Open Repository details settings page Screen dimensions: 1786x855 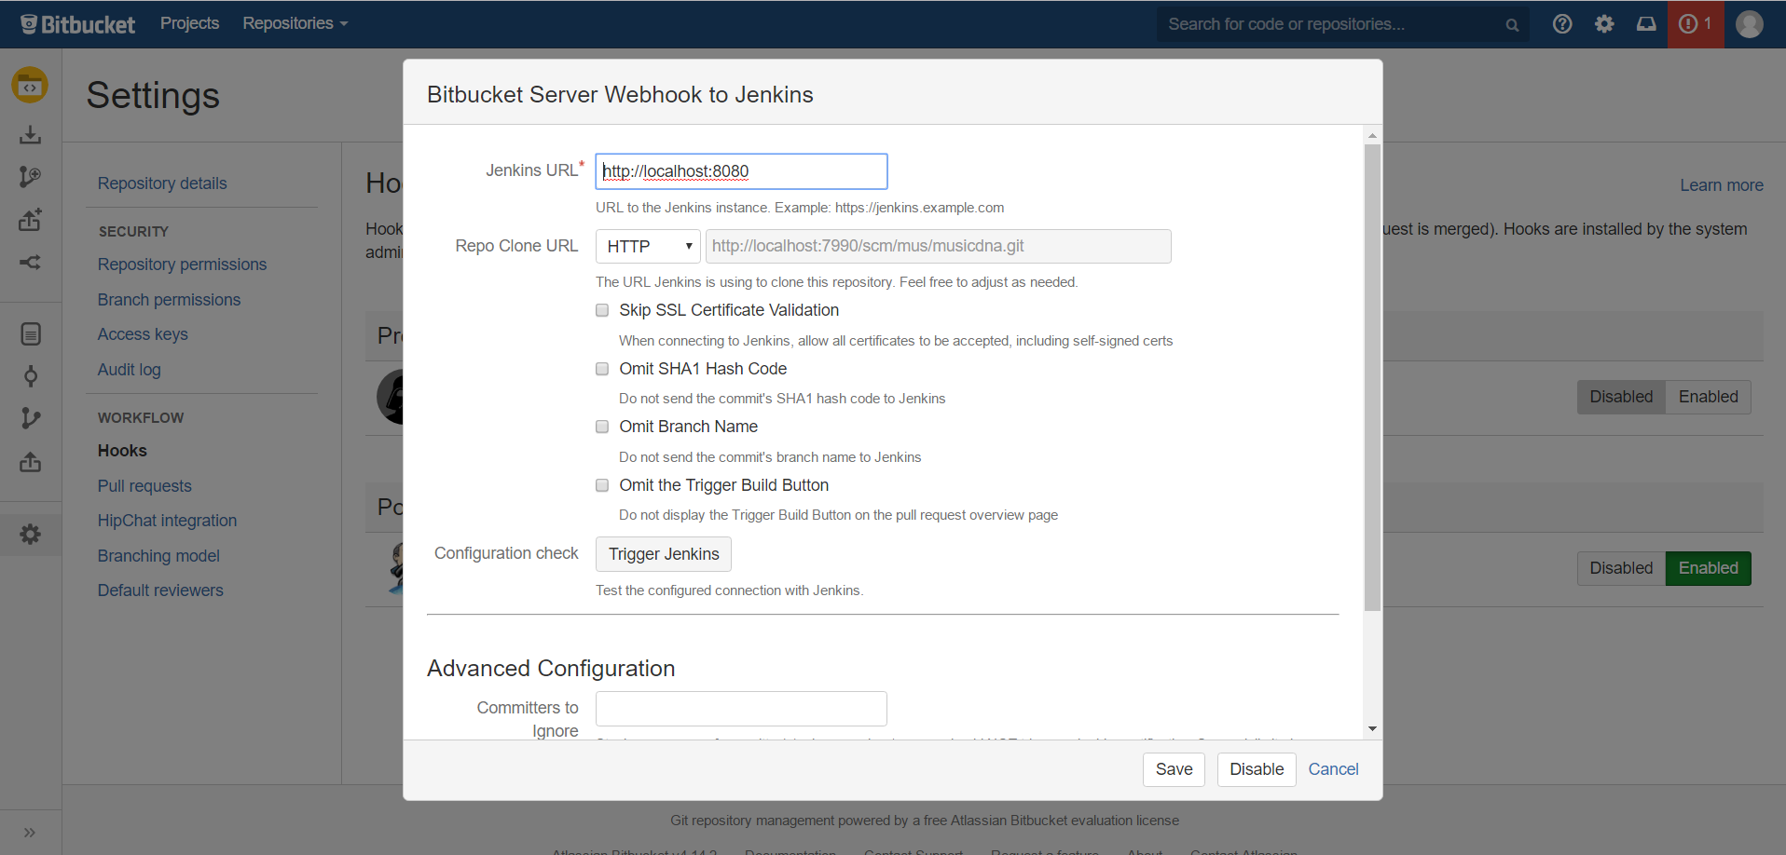coord(162,183)
